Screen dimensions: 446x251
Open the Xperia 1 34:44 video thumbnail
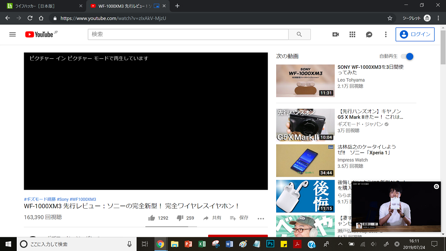click(x=306, y=161)
